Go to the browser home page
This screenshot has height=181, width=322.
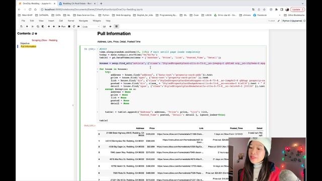(35, 10)
